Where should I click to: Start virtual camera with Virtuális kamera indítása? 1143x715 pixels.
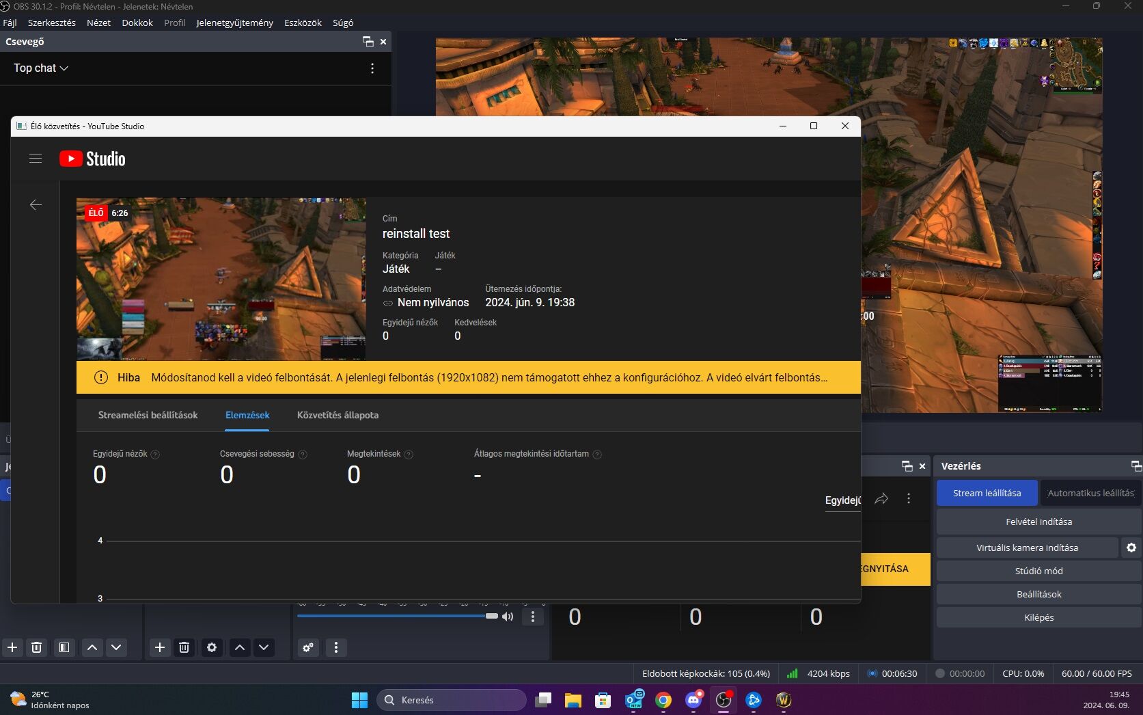pyautogui.click(x=1027, y=548)
